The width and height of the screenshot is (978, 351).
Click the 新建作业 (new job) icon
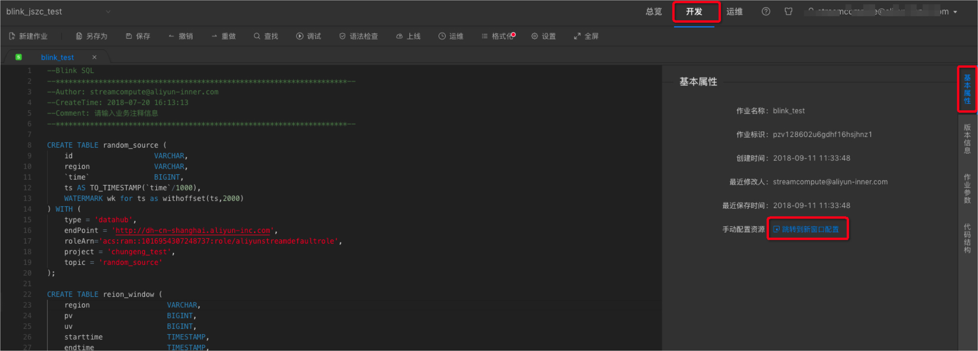(x=12, y=36)
